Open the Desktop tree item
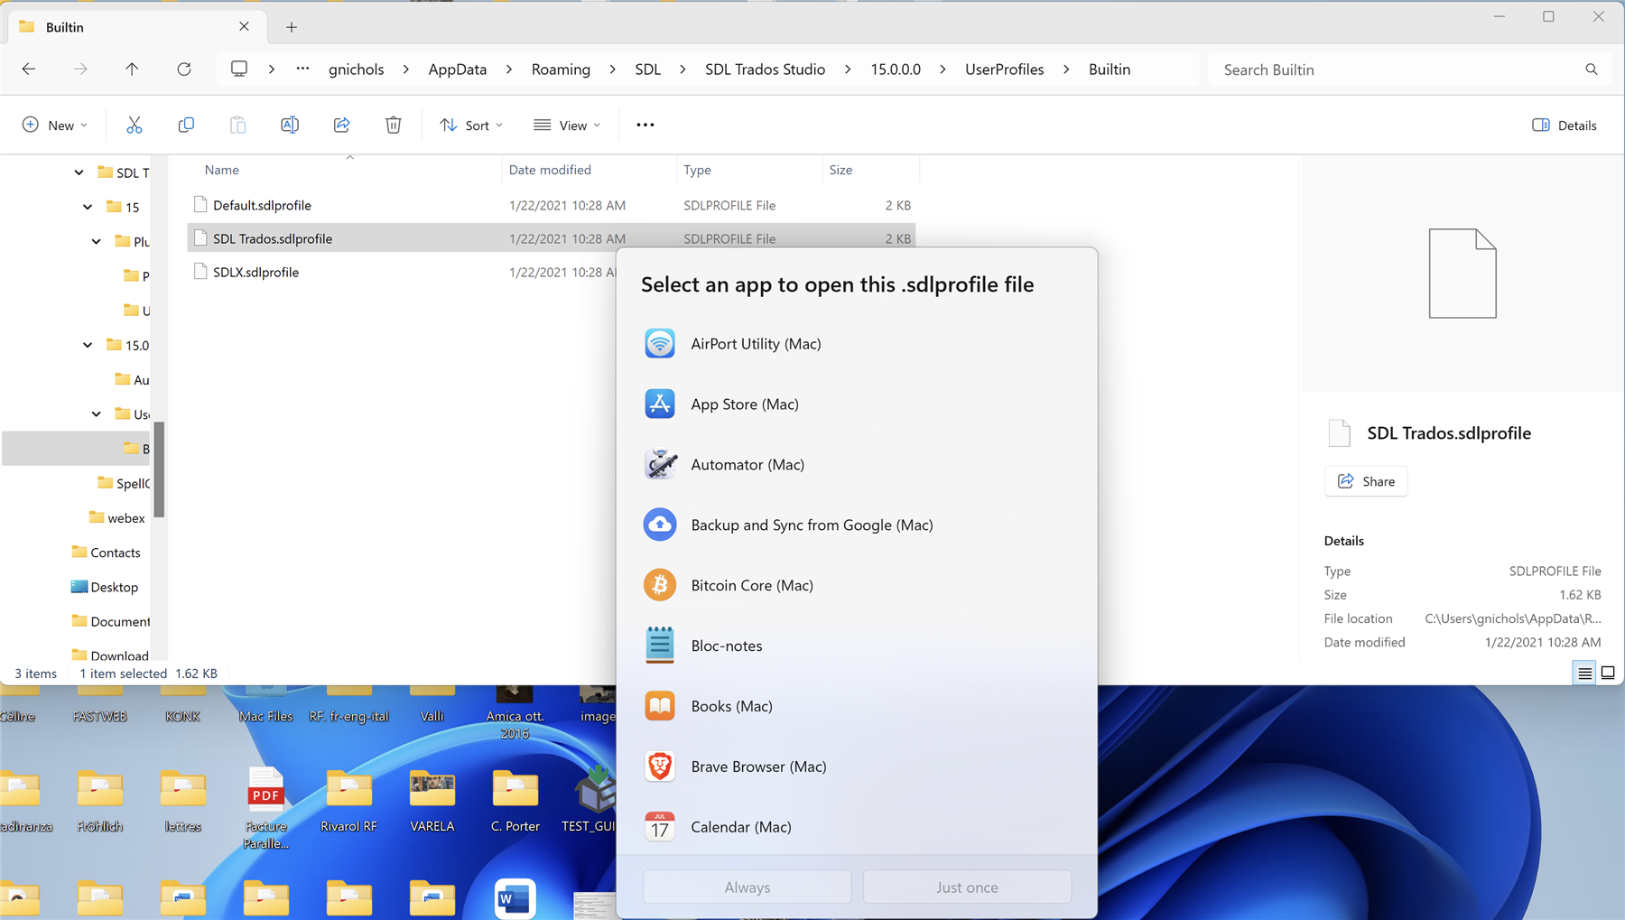 click(105, 587)
